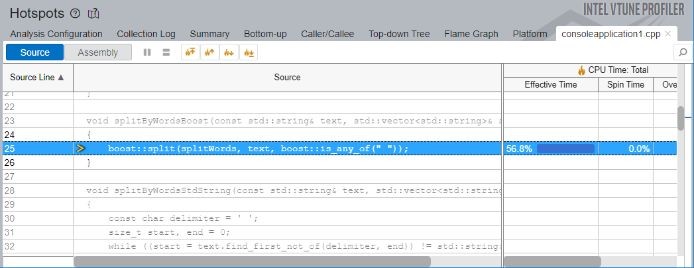Open the Summary tab
The width and height of the screenshot is (694, 268).
[x=209, y=34]
